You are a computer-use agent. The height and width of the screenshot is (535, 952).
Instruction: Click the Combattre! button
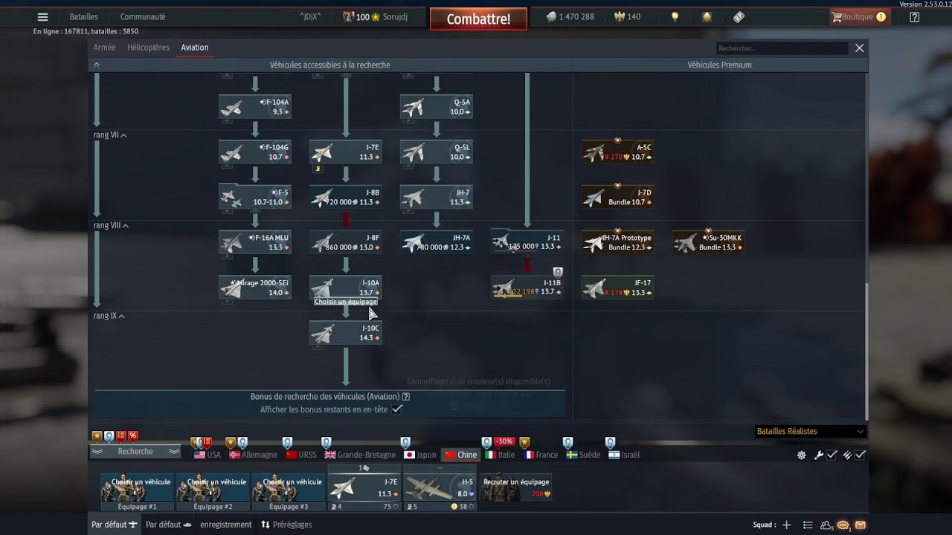pos(478,19)
